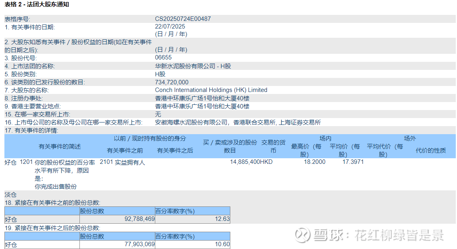Click the average price 17.3971

click(353, 162)
